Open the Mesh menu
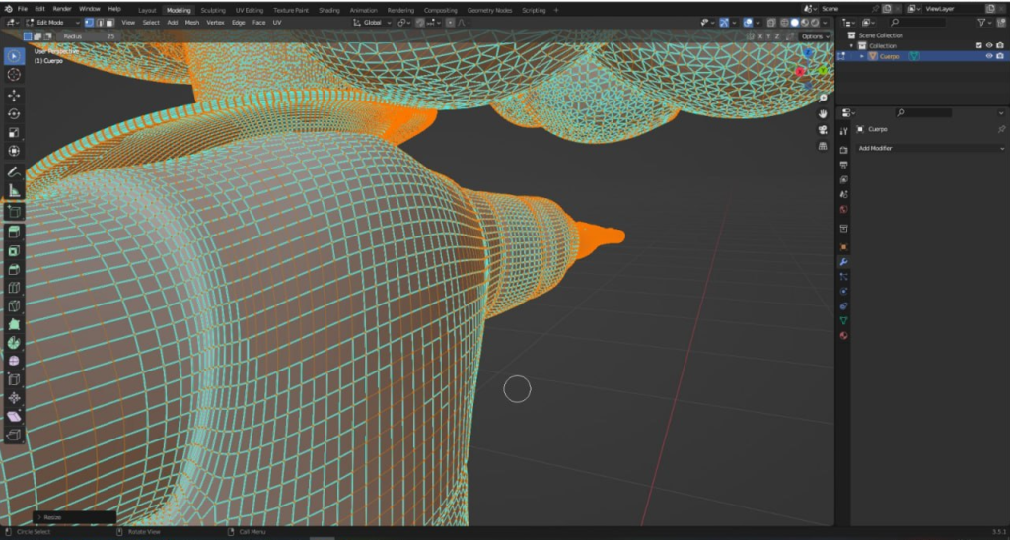This screenshot has height=540, width=1010. 191,22
